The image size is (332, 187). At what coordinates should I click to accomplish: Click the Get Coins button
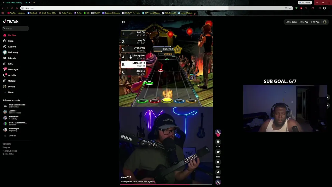(x=291, y=22)
